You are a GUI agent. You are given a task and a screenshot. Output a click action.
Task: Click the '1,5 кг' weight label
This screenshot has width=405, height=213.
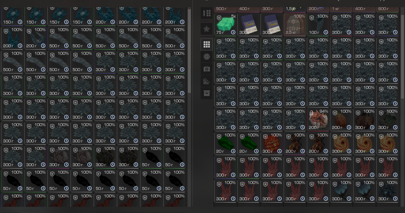click(x=291, y=9)
